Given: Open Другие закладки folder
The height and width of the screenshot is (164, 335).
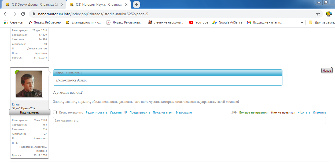Looking at the screenshot, I should point(321,22).
